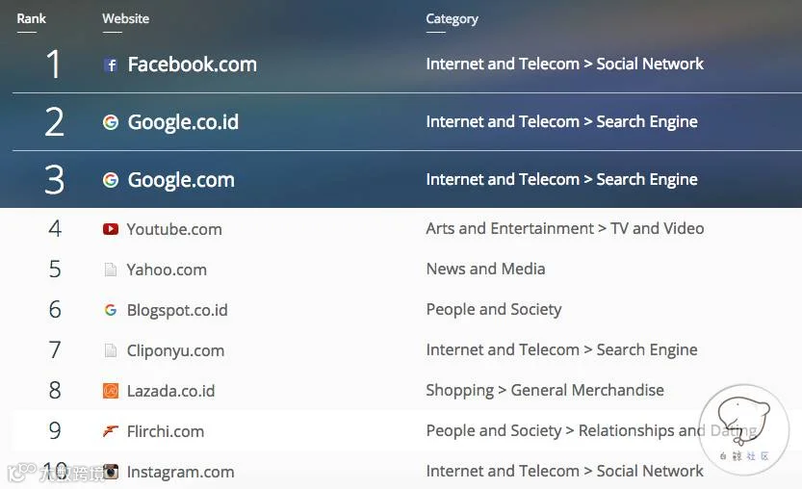This screenshot has width=802, height=489.
Task: Open Shopping > General Merchandise category
Action: click(x=545, y=390)
